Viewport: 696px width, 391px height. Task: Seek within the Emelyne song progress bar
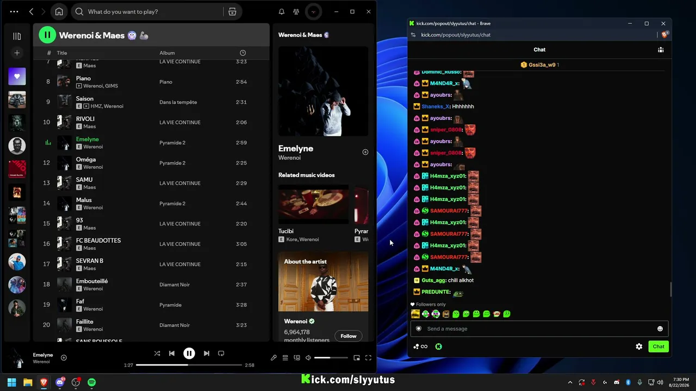pyautogui.click(x=189, y=365)
